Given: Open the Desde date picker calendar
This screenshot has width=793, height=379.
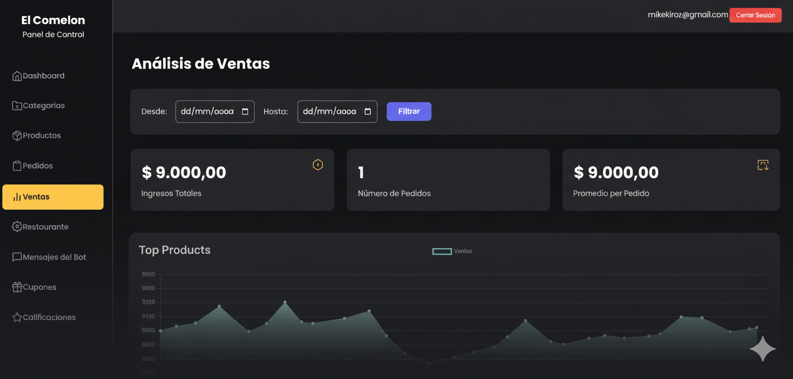Looking at the screenshot, I should [245, 111].
